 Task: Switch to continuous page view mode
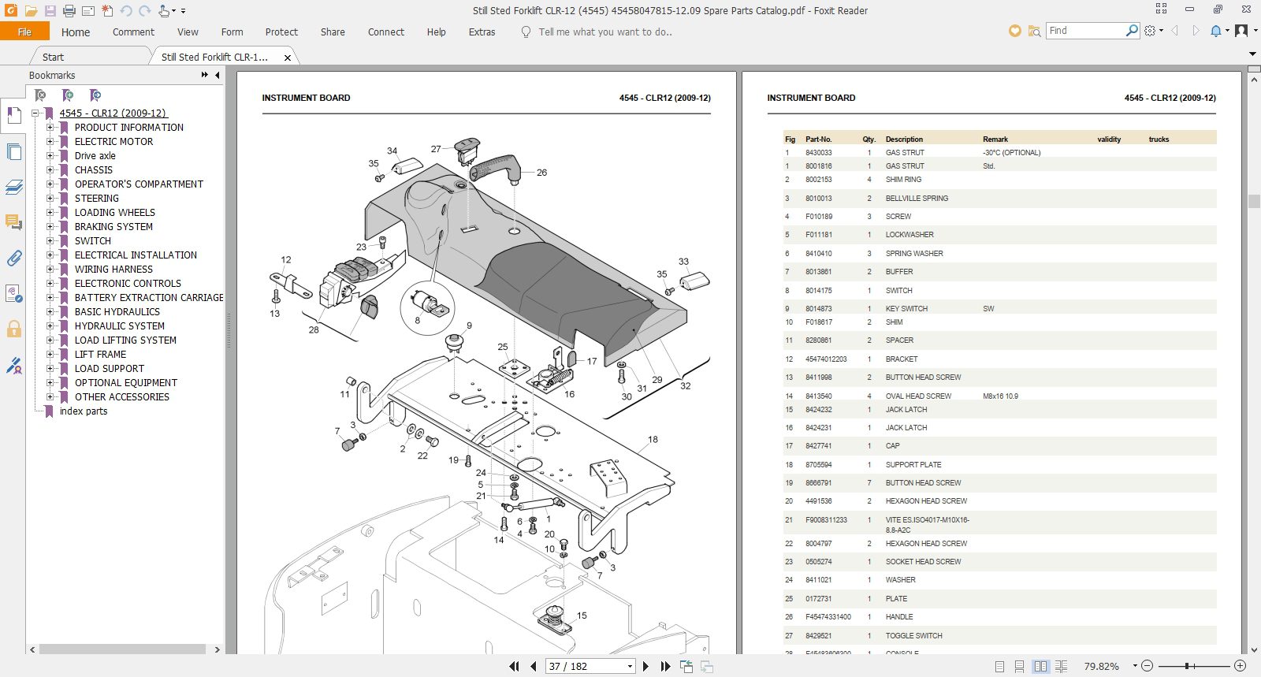pos(1020,666)
